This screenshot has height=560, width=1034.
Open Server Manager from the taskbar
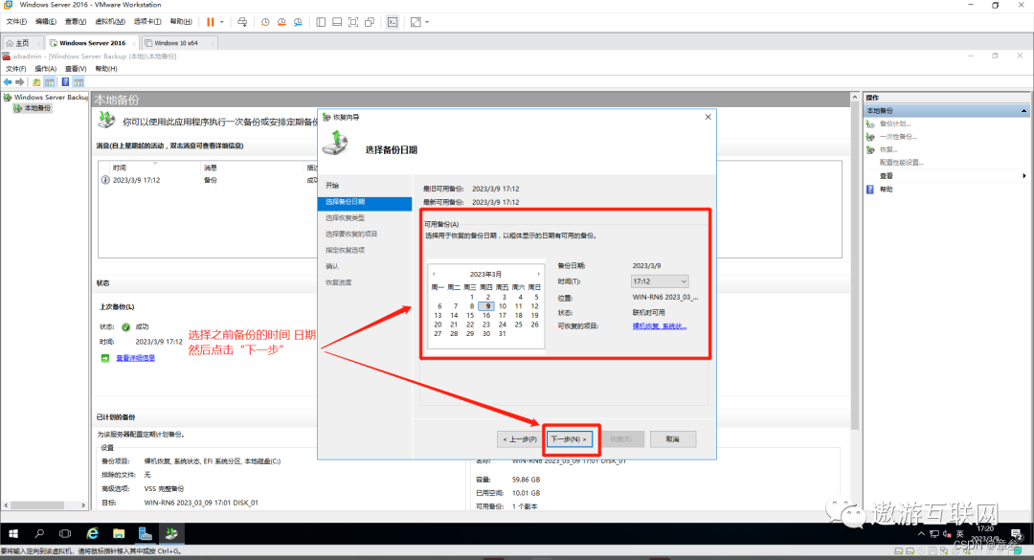coord(146,533)
